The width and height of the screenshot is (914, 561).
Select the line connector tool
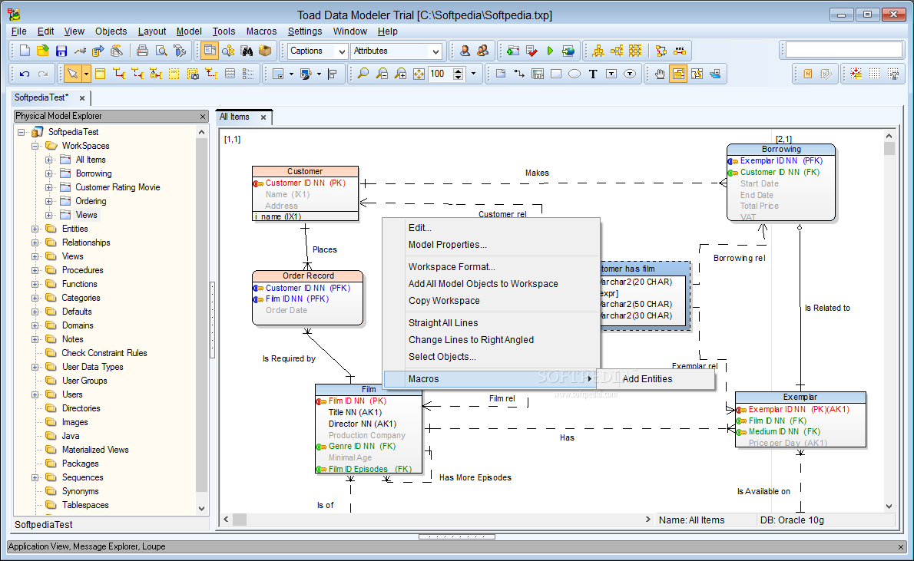[x=518, y=74]
